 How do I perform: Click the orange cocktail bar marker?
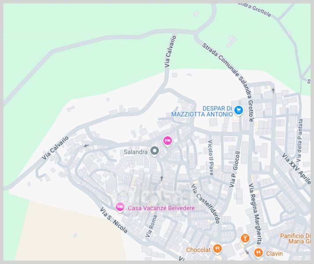pyautogui.click(x=245, y=238)
